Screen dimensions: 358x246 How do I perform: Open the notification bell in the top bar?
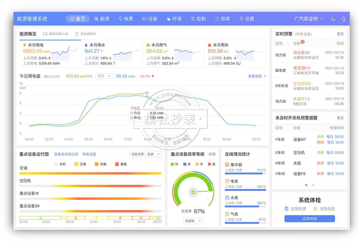(x=333, y=18)
